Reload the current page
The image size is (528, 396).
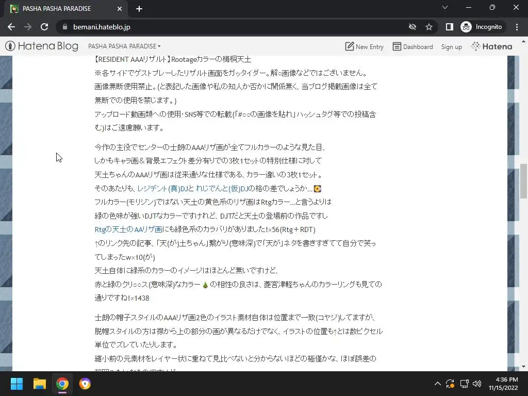[x=44, y=27]
